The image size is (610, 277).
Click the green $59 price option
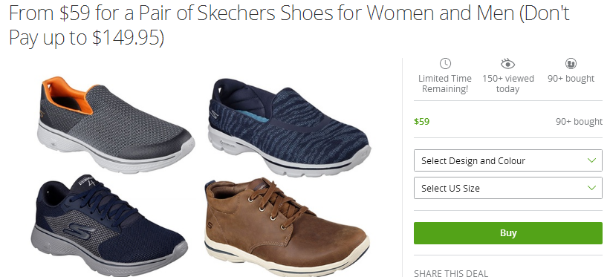(422, 121)
